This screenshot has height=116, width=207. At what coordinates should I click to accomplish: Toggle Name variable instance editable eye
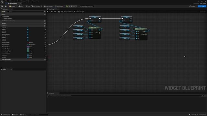(45, 47)
